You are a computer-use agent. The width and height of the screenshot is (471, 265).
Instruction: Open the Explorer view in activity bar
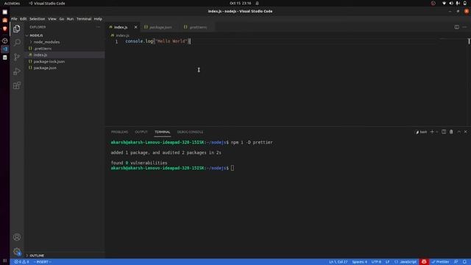tap(17, 29)
